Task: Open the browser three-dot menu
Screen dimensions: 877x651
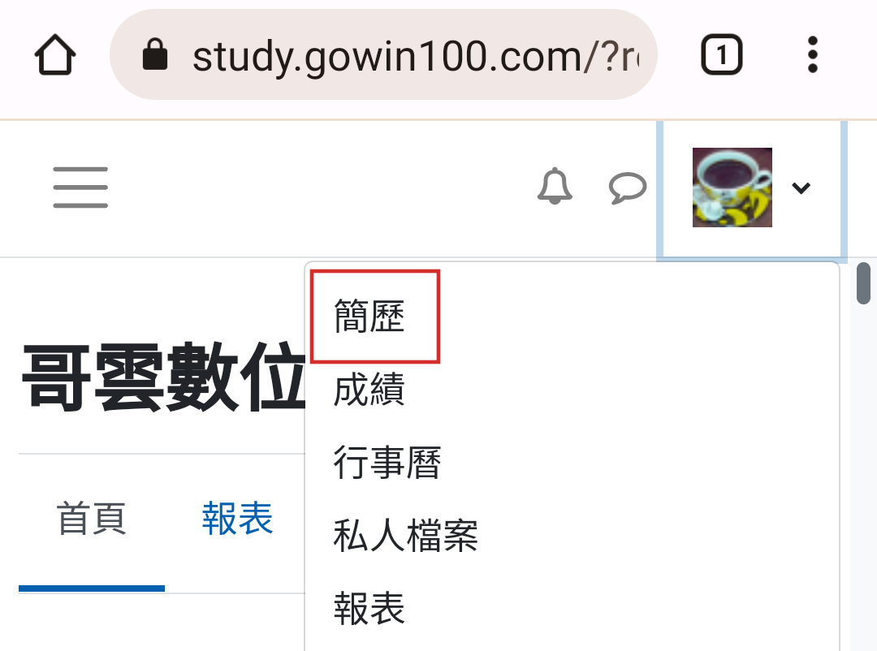Action: tap(813, 55)
